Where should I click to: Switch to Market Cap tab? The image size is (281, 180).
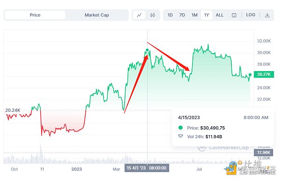pyautogui.click(x=97, y=15)
